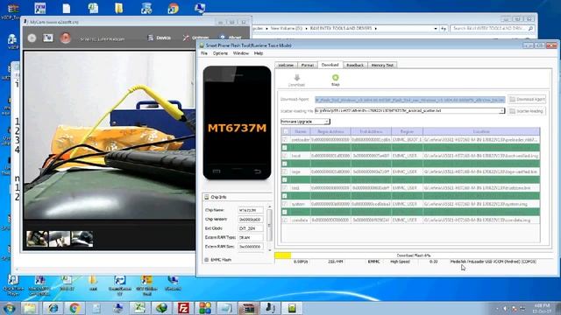Open the blank document icon on desktop top row
Viewport: 561px width, 315px height.
(67, 8)
